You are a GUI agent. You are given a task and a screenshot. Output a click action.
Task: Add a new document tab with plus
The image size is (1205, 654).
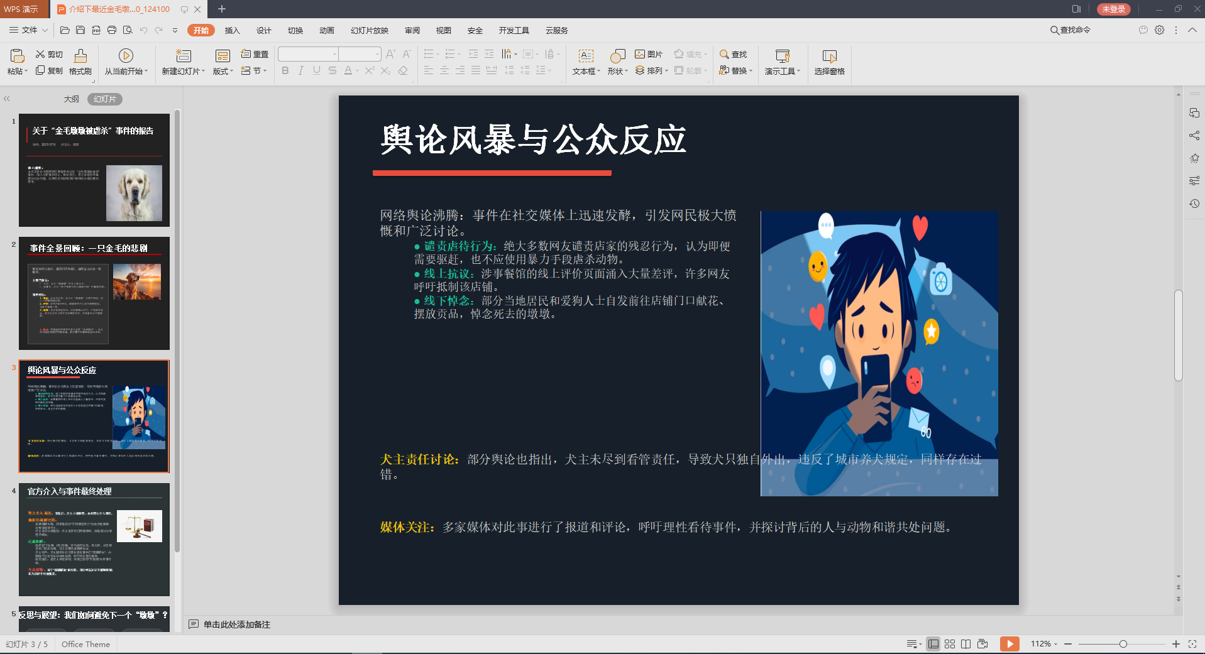(x=222, y=9)
